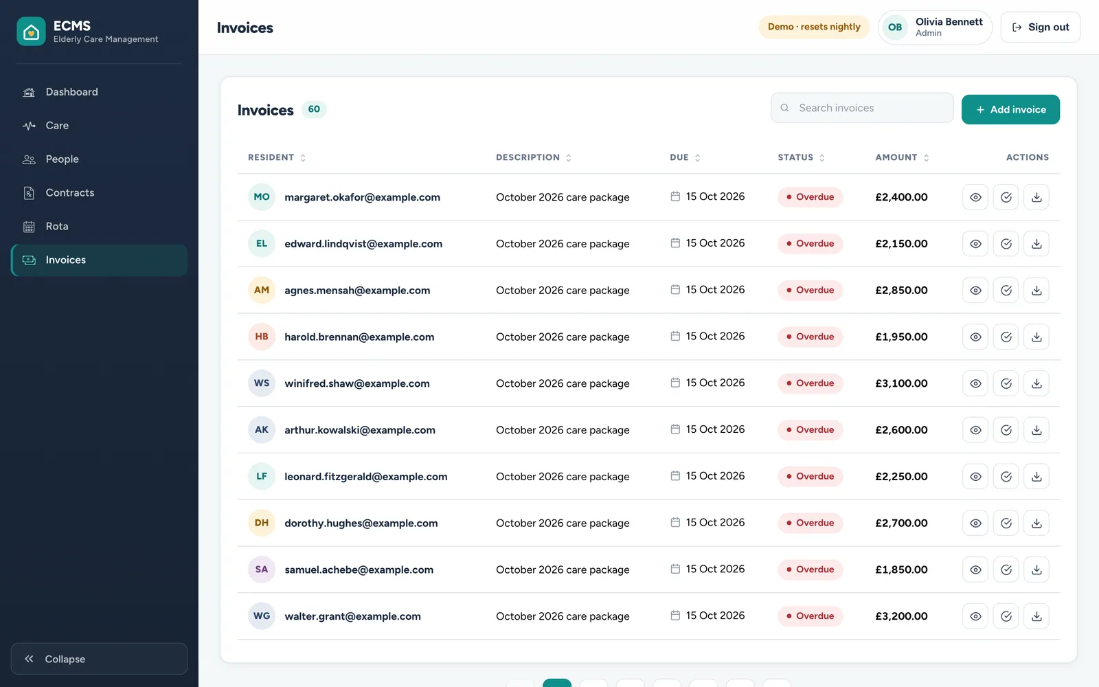Click the Search invoices field
Viewport: 1099px width, 687px height.
pos(862,108)
